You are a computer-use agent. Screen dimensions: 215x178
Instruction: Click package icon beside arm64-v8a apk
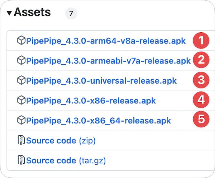coord(21,40)
